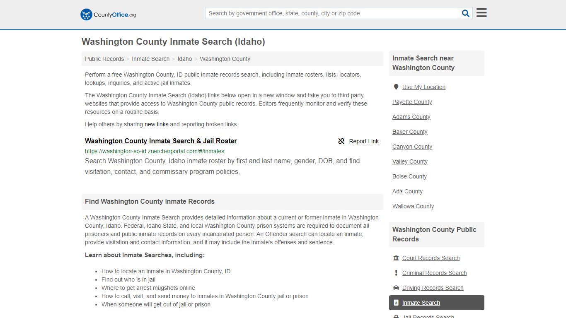
Task: Click 'Washington County Public Records' sidebar heading
Action: 434,234
